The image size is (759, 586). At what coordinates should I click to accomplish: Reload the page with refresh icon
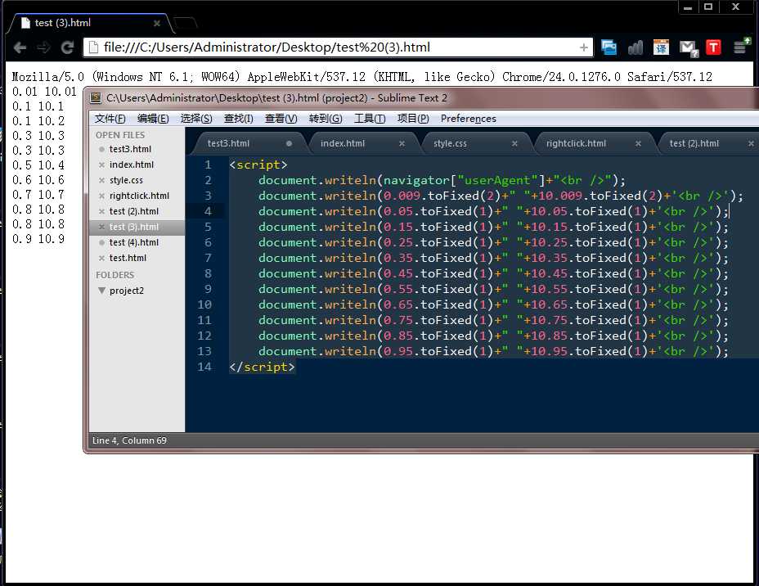point(67,47)
